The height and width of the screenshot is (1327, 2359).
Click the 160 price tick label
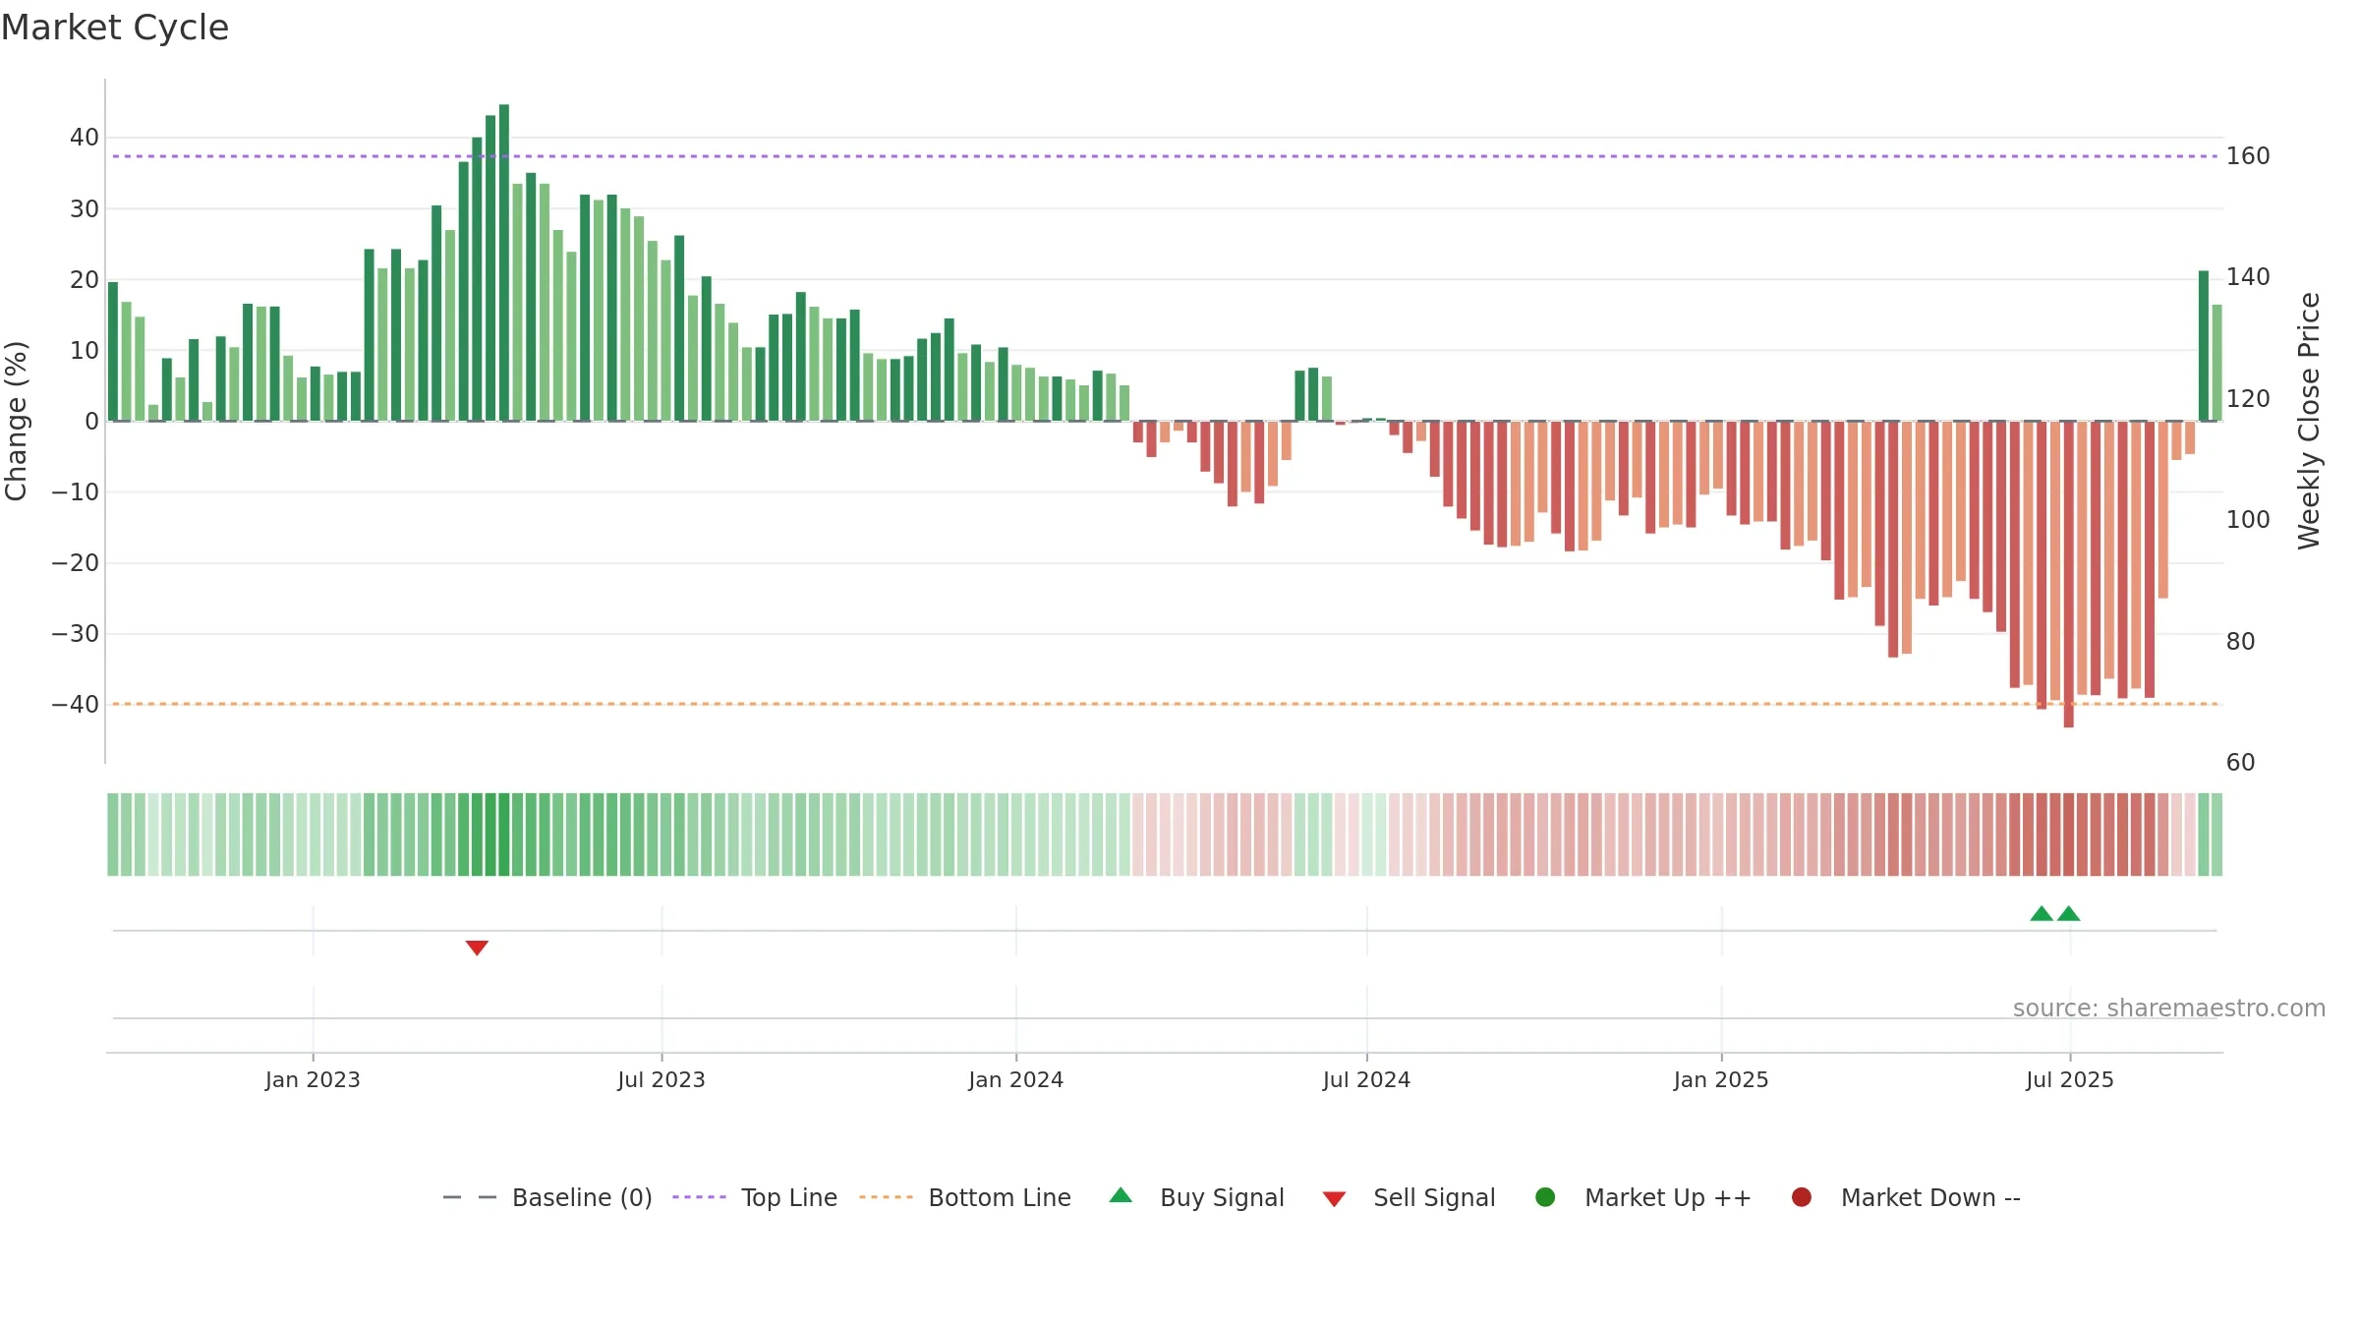pos(2248,156)
